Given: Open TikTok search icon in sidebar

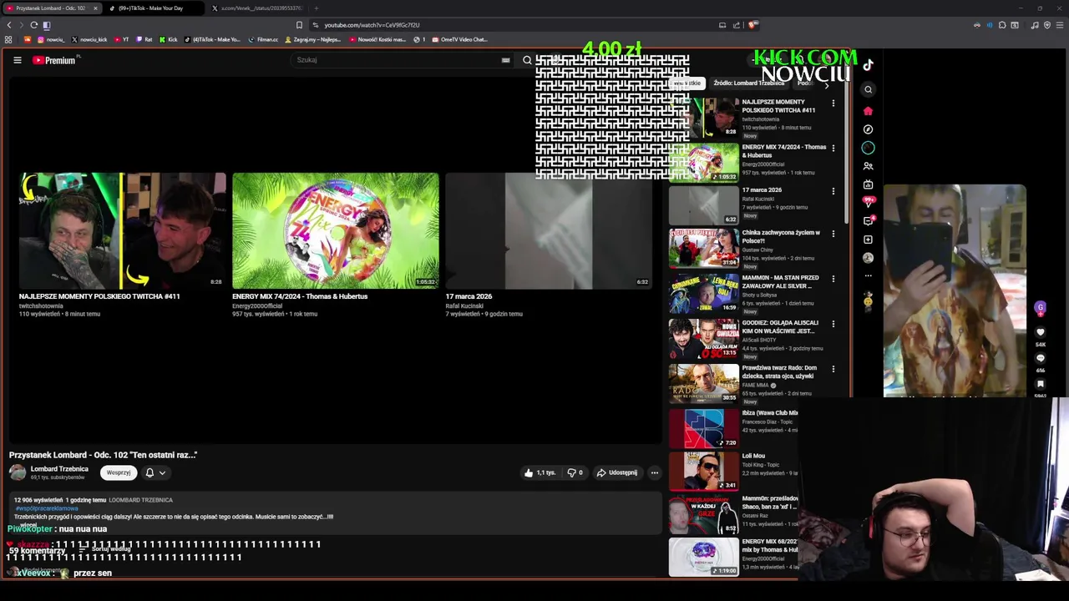Looking at the screenshot, I should point(868,89).
